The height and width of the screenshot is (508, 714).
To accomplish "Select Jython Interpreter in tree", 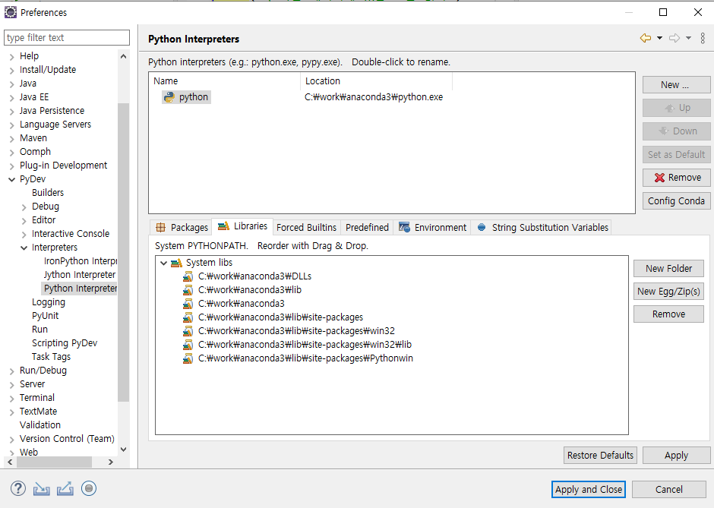I will [80, 274].
